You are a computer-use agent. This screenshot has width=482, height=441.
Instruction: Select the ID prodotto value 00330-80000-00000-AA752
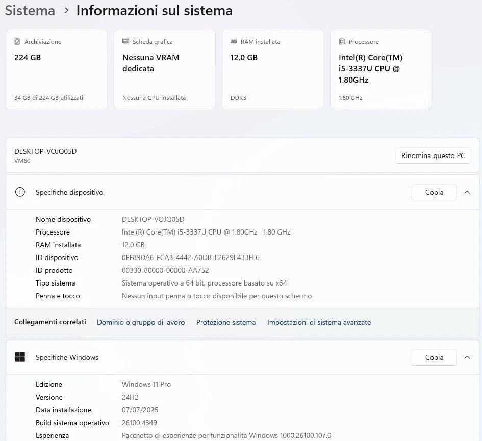(x=165, y=270)
